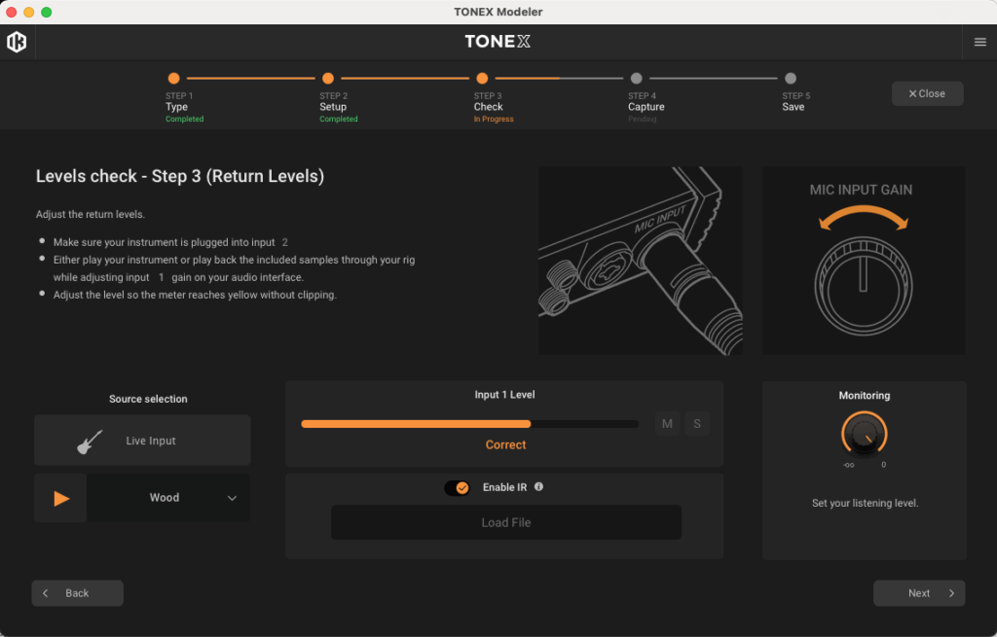This screenshot has height=637, width=997.
Task: Click the Monitoring label
Action: tap(865, 395)
